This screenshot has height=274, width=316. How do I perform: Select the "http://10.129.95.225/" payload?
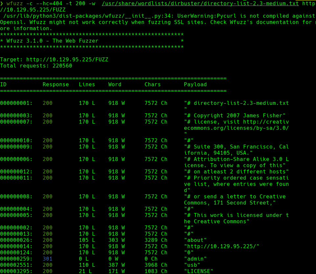click(221, 246)
